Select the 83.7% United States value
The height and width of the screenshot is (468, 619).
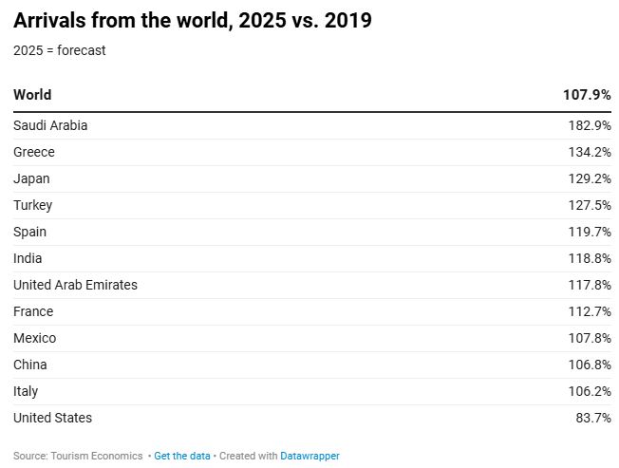[593, 418]
